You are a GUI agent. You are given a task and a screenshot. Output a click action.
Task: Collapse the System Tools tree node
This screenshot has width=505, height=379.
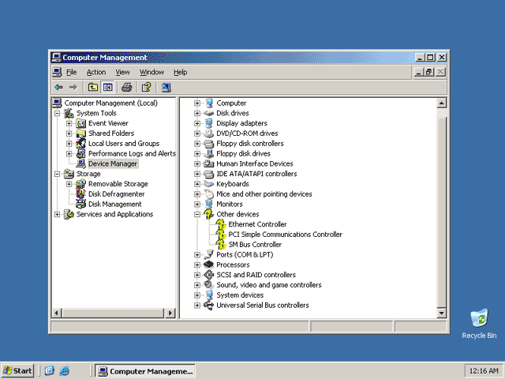coord(57,114)
